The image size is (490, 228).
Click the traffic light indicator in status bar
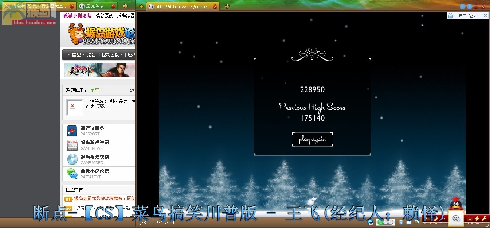[x=385, y=222]
